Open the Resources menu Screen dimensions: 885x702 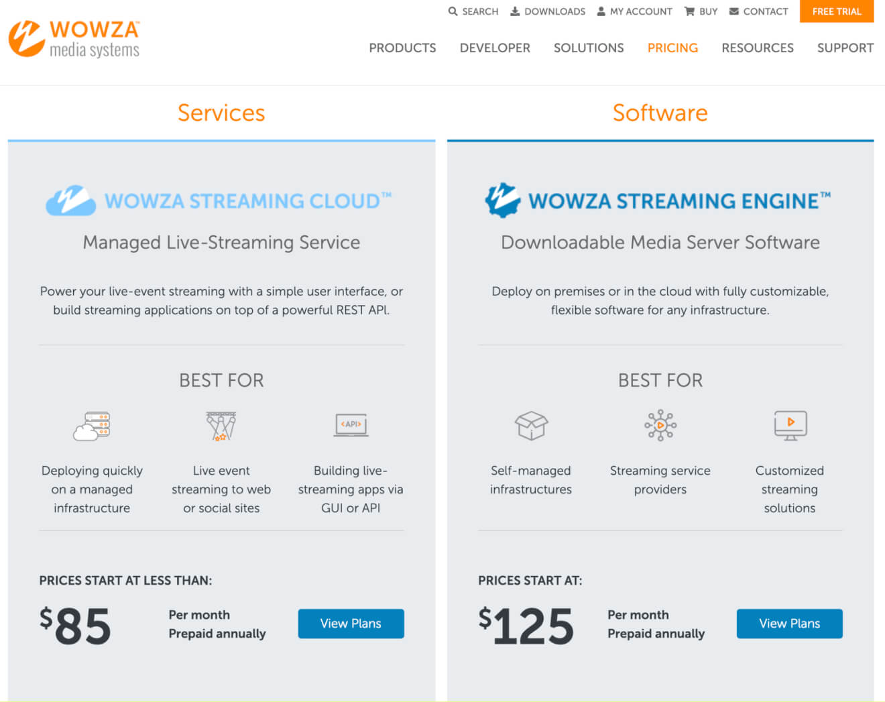pos(758,48)
